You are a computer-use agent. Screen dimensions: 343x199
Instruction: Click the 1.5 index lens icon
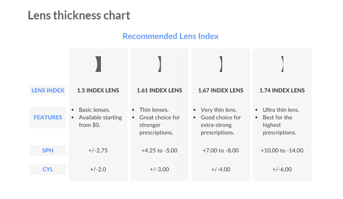point(98,64)
